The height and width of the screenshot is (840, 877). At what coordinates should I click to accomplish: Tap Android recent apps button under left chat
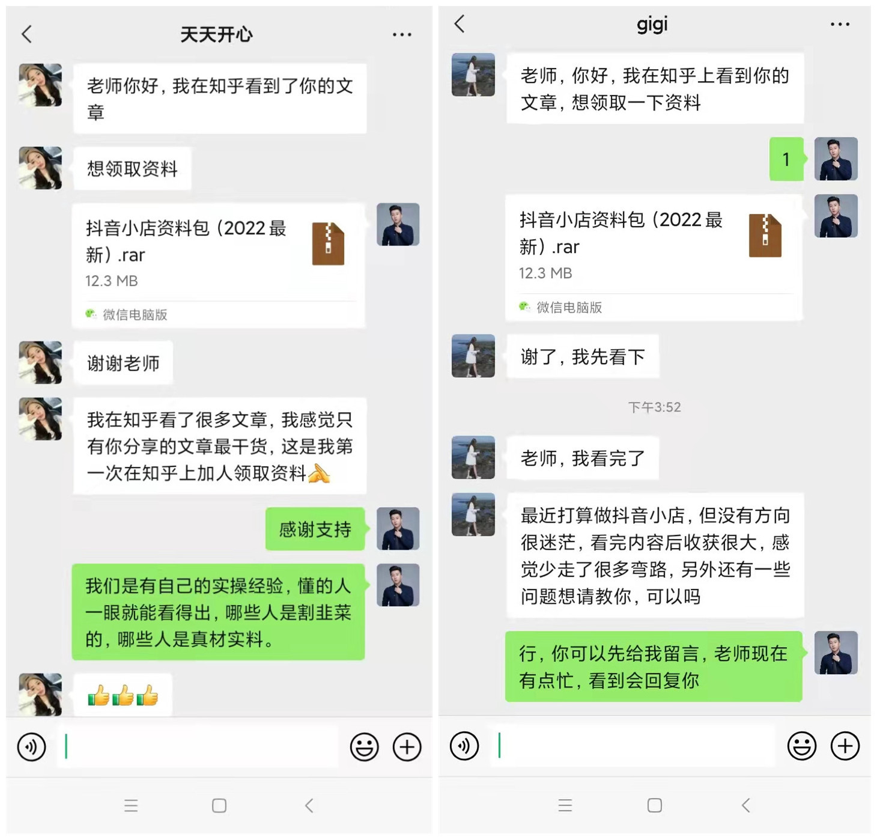click(131, 806)
